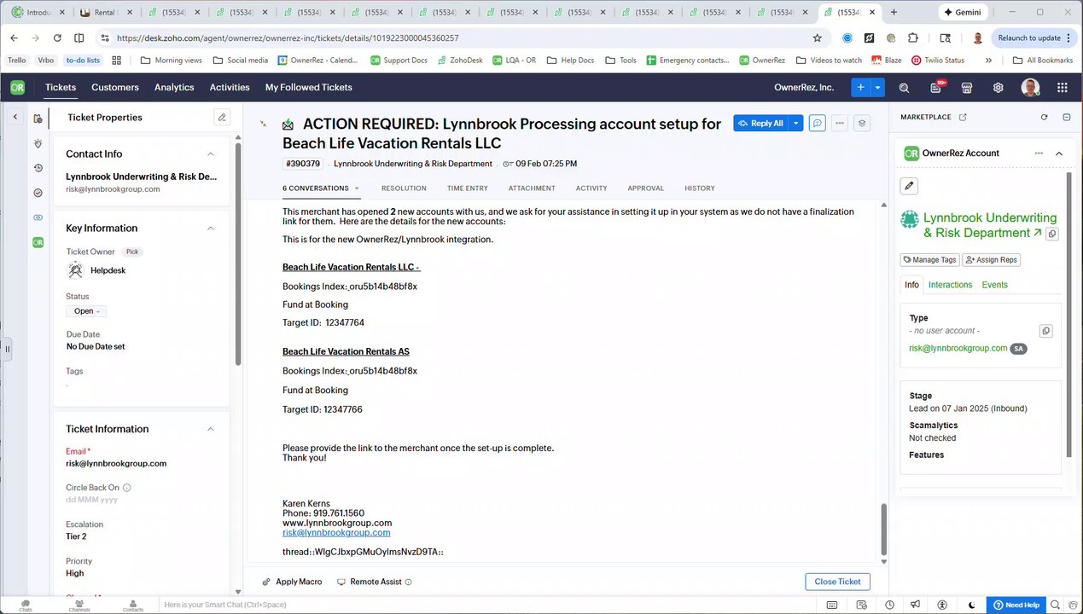Open dropdown arrow beside the plus button
1083x614 pixels.
click(877, 87)
